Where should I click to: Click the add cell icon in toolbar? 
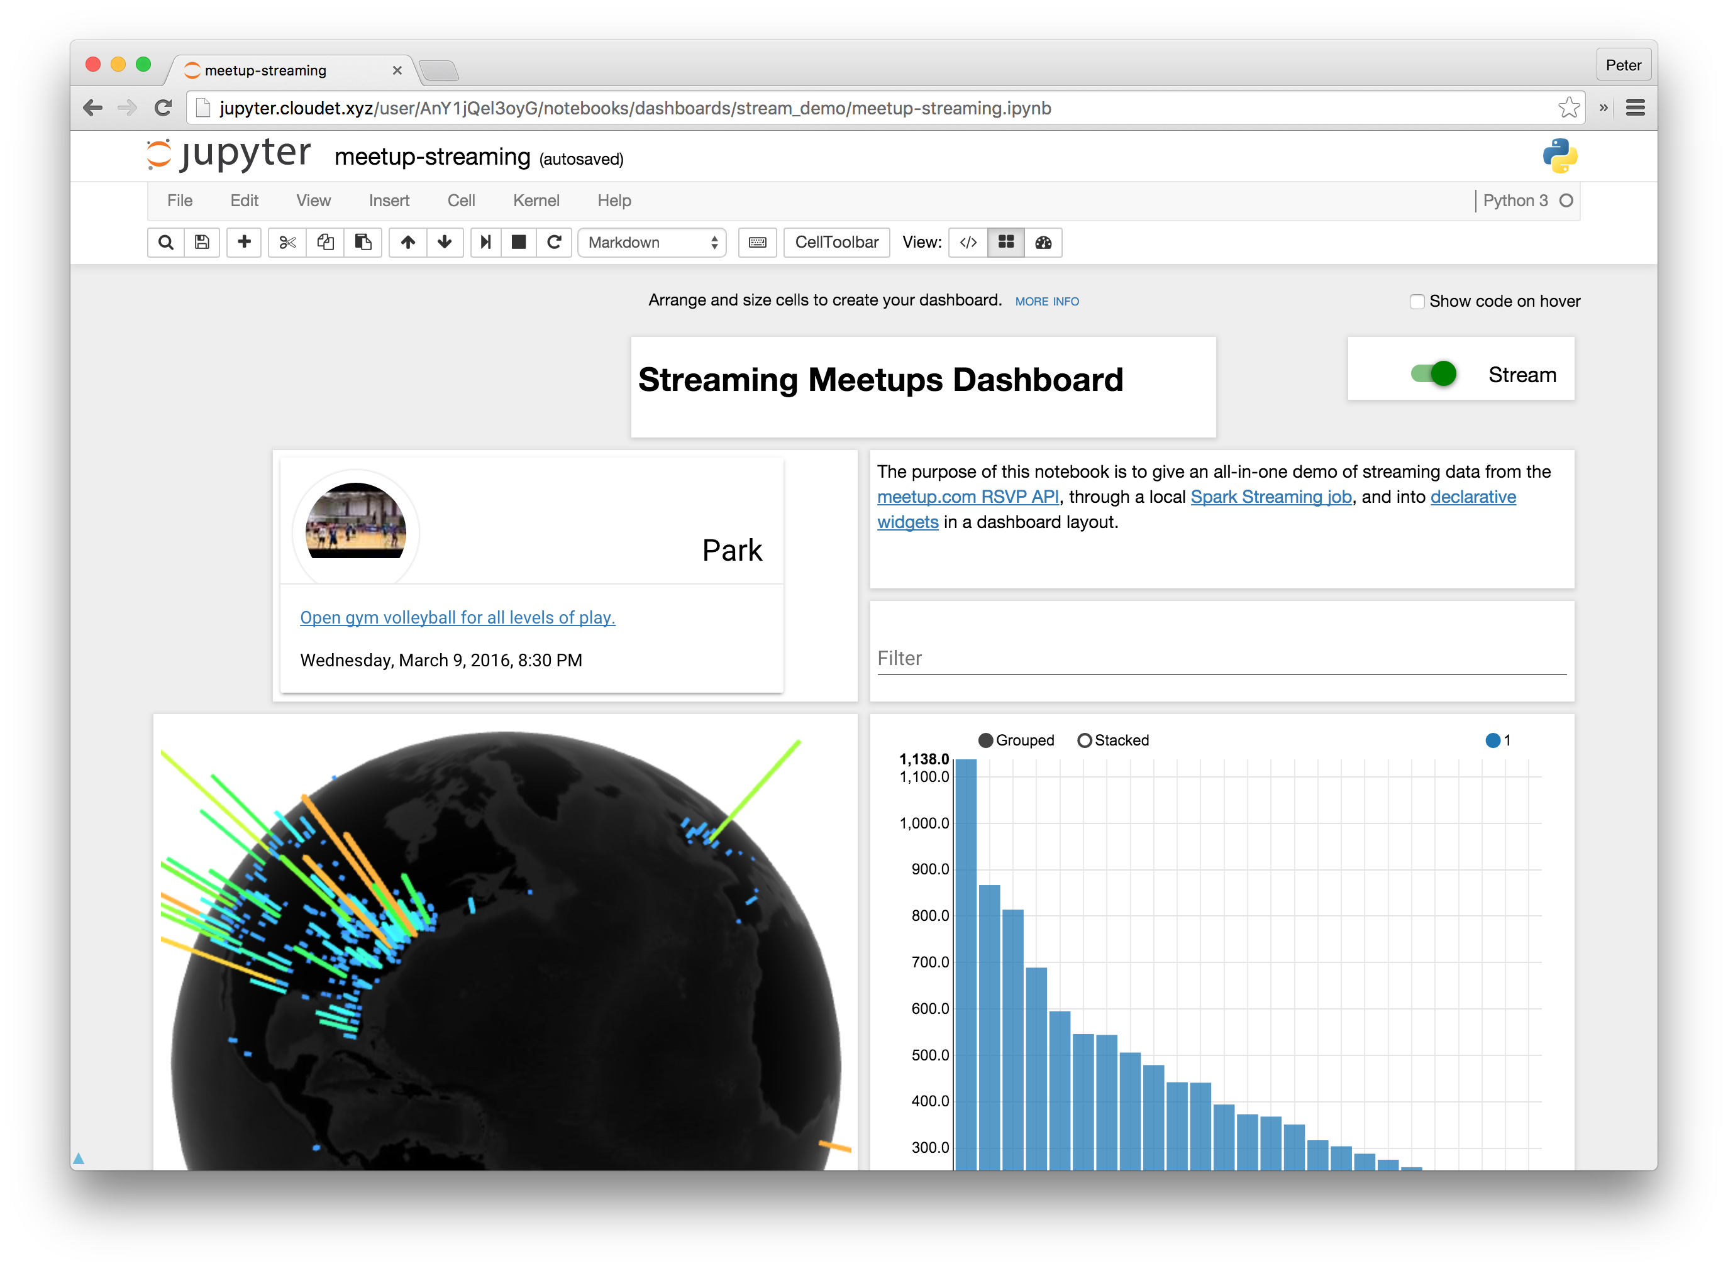244,243
